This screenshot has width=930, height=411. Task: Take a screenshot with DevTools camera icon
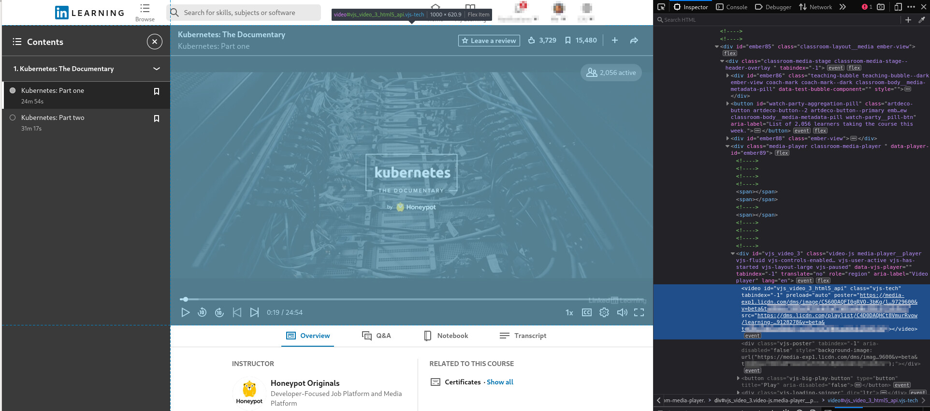pos(881,7)
